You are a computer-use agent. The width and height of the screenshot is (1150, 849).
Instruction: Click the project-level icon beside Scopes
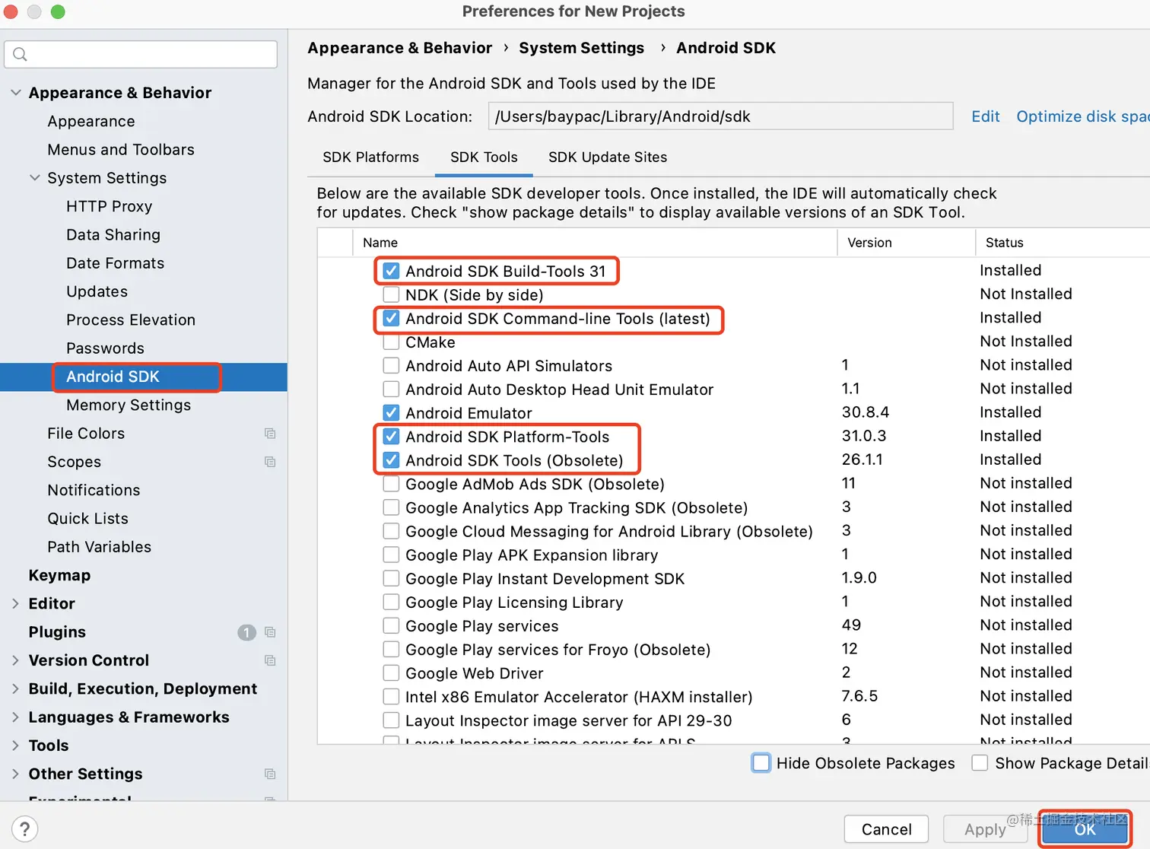point(270,462)
